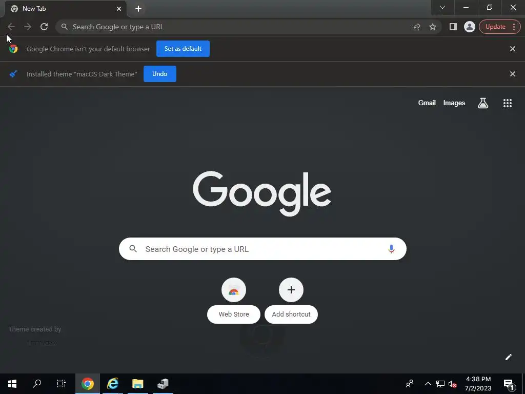
Task: Open the installer app on taskbar
Action: pyautogui.click(x=163, y=384)
